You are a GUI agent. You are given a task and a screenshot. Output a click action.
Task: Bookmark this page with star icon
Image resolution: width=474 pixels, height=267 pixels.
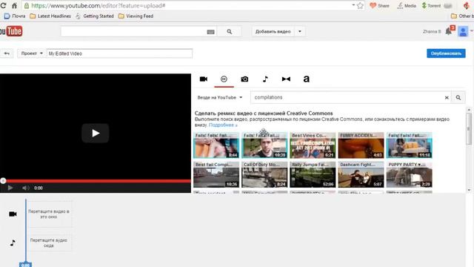point(360,5)
